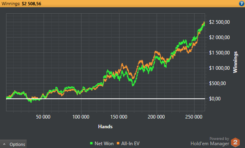245x148 pixels.
Task: Select the $1 000,00 axis label
Action: (x=220, y=68)
